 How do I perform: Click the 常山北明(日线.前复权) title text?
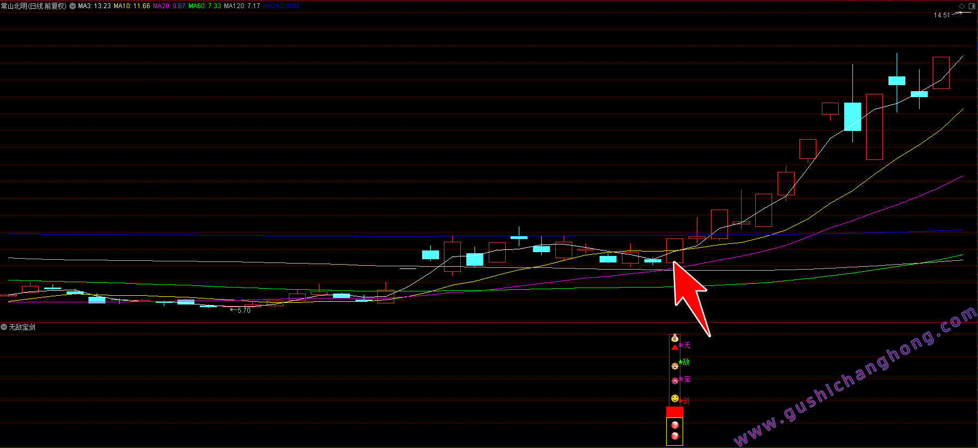click(34, 6)
